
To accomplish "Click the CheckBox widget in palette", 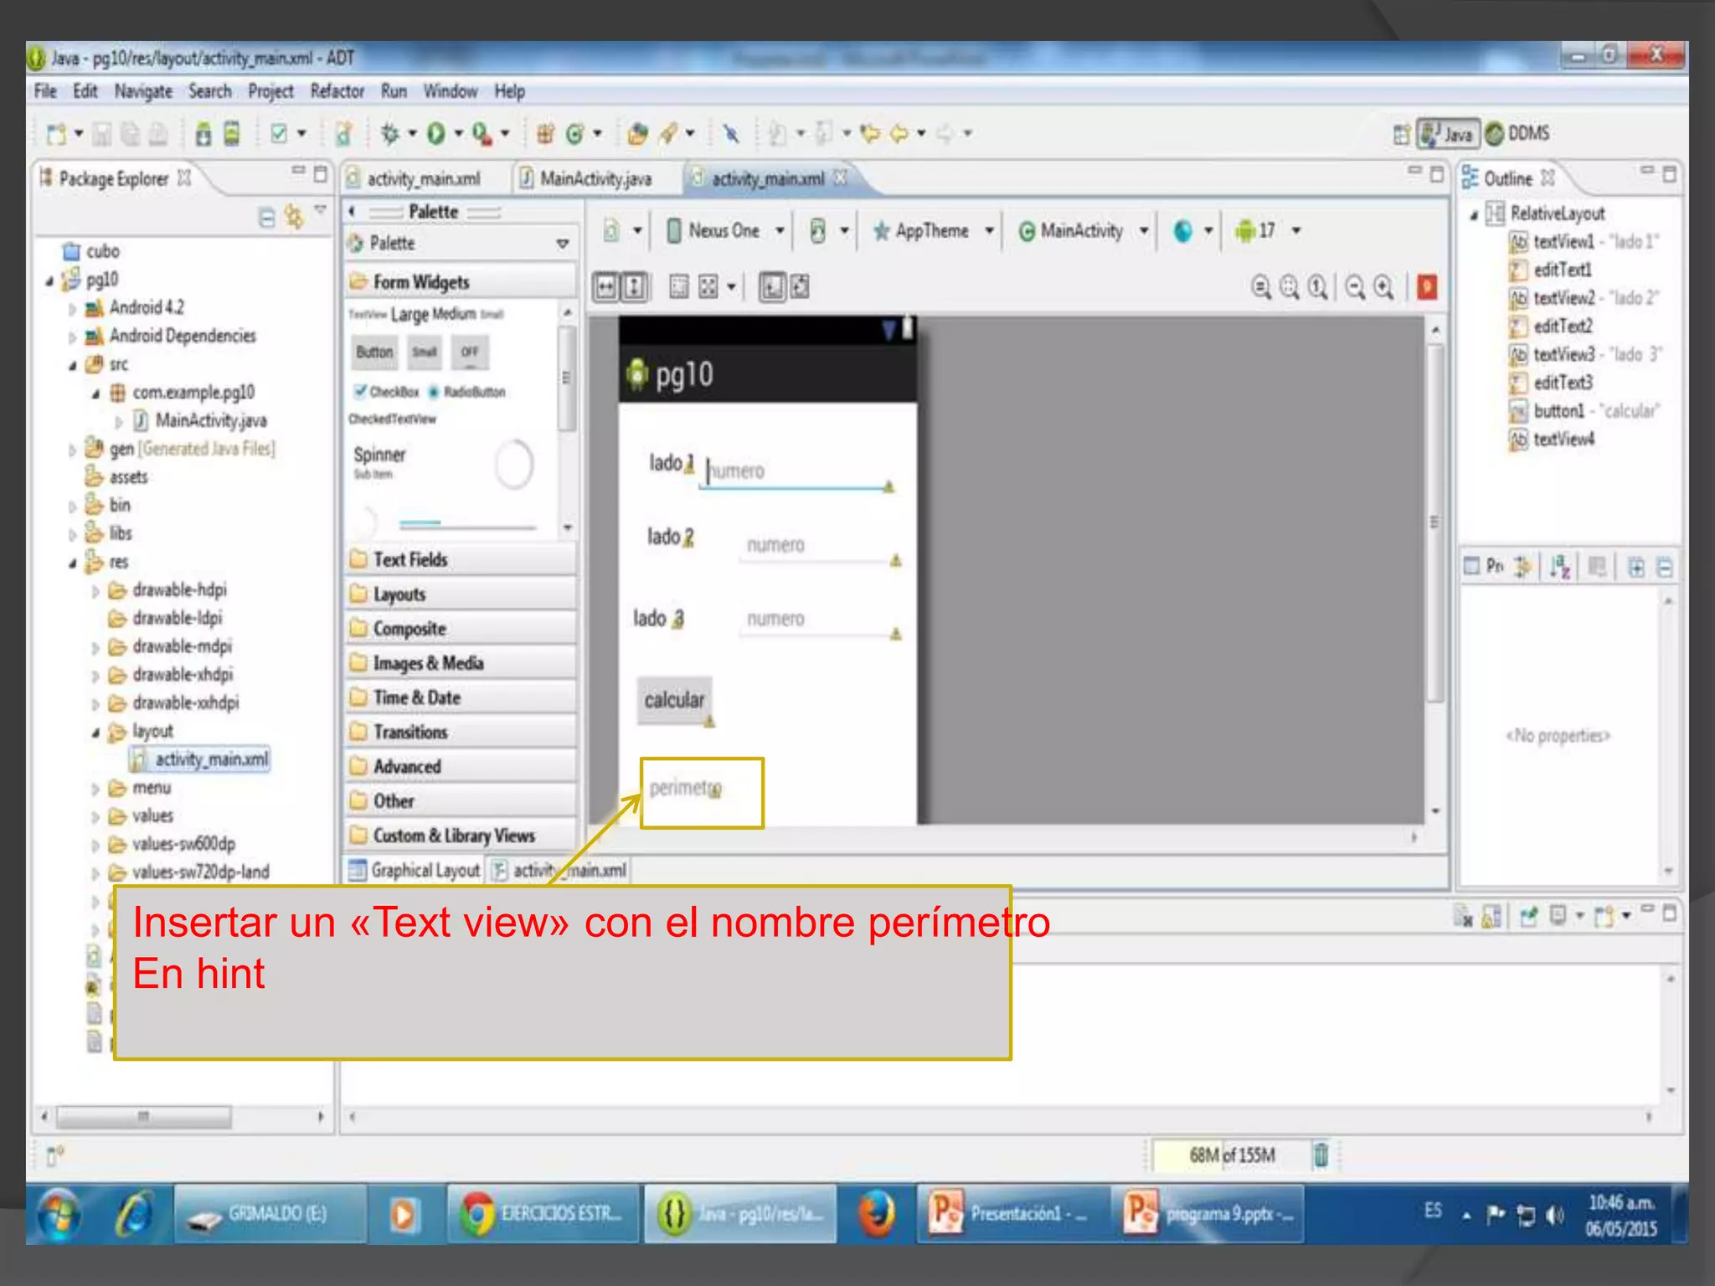I will click(387, 392).
